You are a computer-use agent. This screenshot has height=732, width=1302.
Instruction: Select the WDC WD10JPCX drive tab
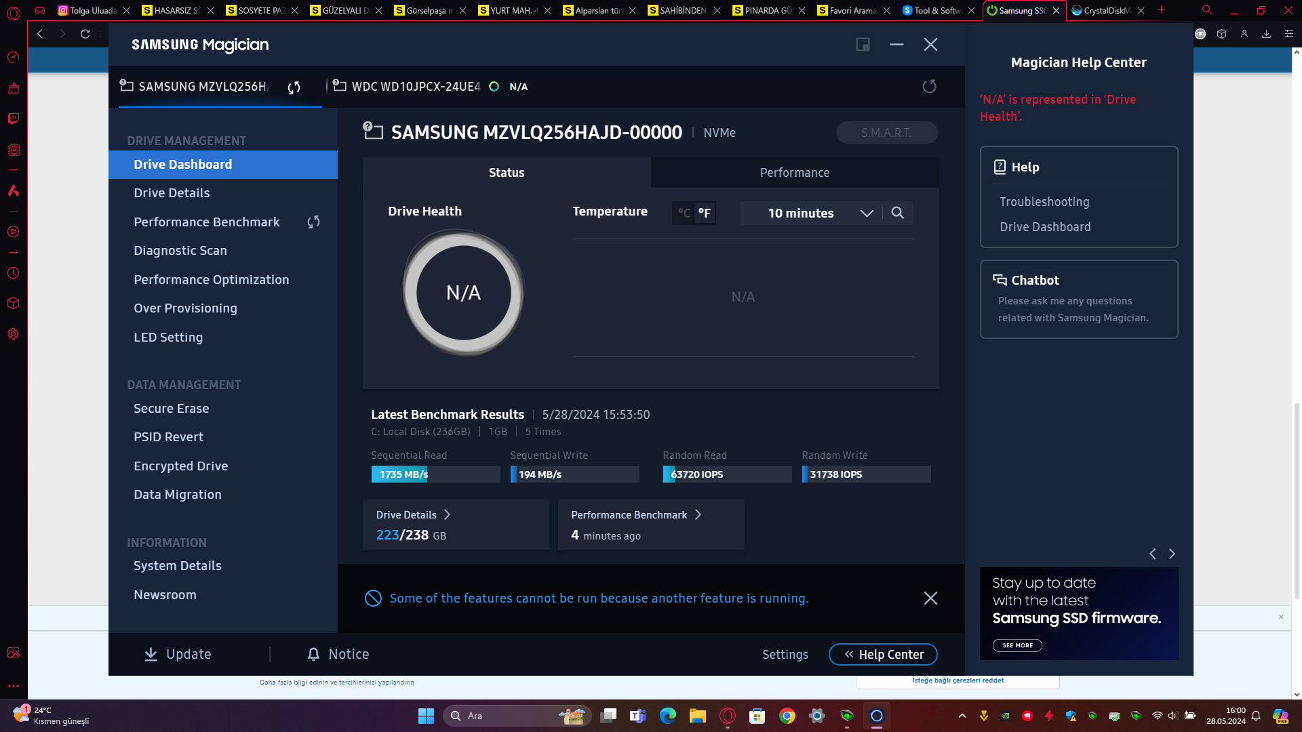point(415,87)
